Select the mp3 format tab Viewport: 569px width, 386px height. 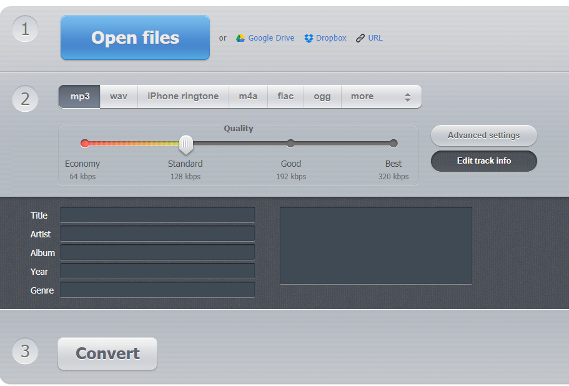(x=79, y=96)
